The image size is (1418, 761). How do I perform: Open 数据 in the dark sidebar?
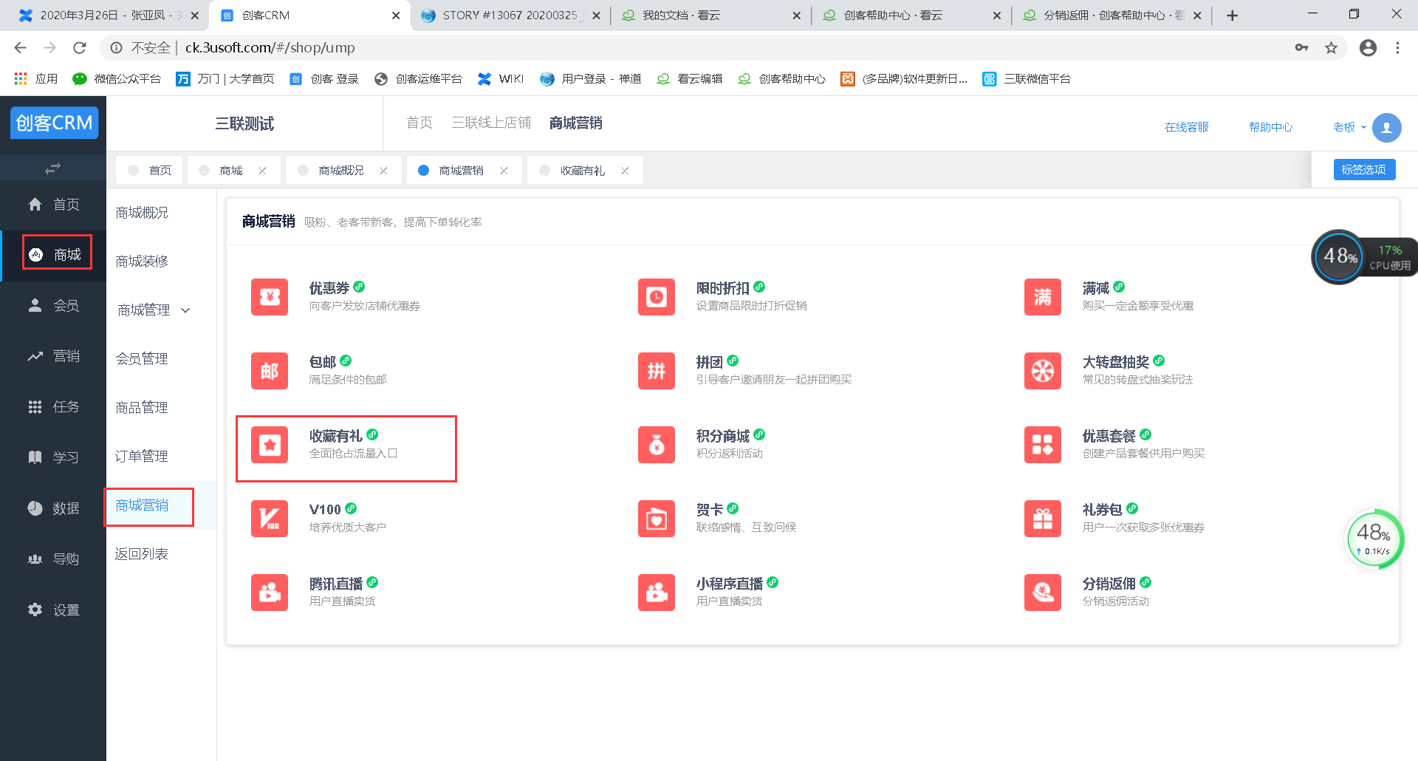click(x=53, y=508)
